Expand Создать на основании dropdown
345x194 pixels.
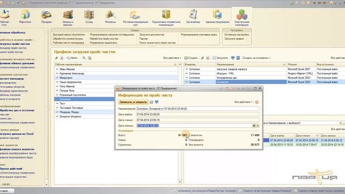coord(257,58)
